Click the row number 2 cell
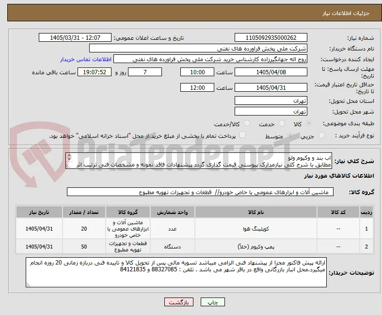 [x=366, y=247]
